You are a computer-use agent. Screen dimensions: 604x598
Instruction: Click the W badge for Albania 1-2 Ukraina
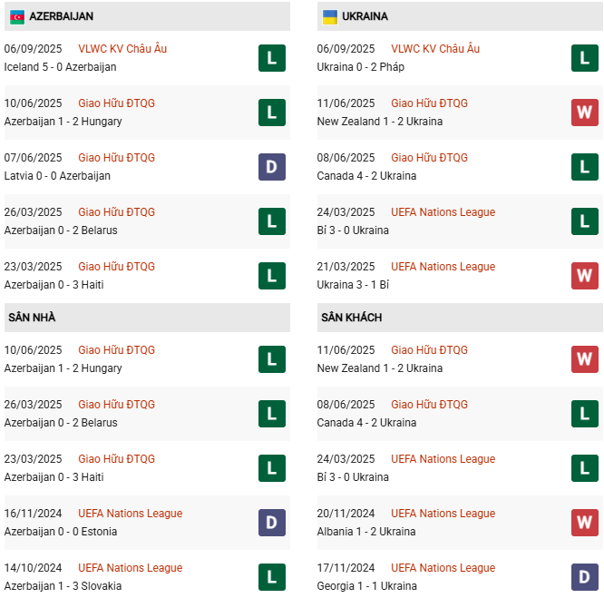click(584, 523)
